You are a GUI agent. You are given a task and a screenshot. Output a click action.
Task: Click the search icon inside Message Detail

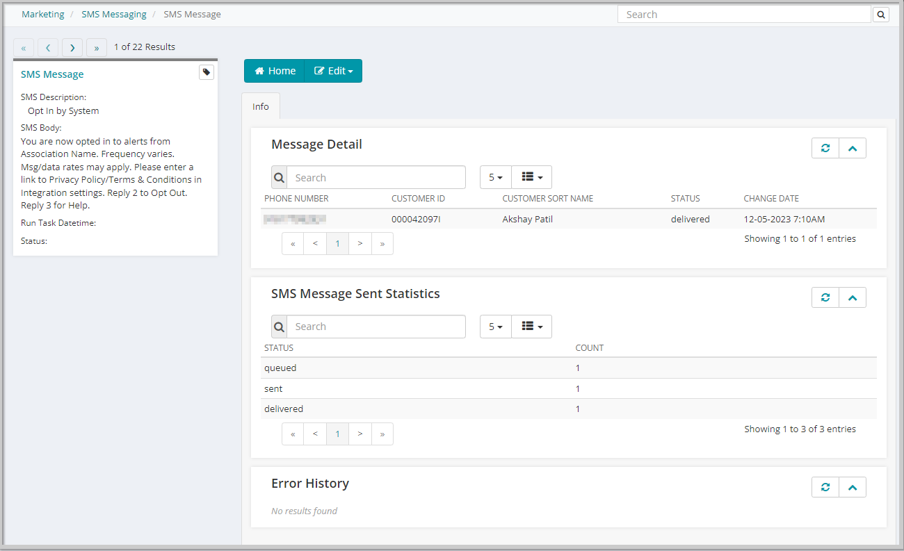278,177
